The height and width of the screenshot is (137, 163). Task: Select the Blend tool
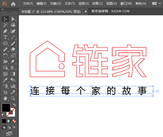click(13, 80)
